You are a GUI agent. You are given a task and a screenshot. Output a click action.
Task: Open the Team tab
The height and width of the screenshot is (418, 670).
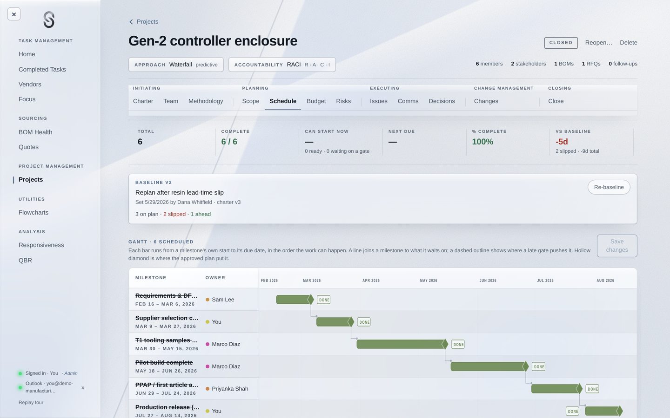click(x=171, y=101)
